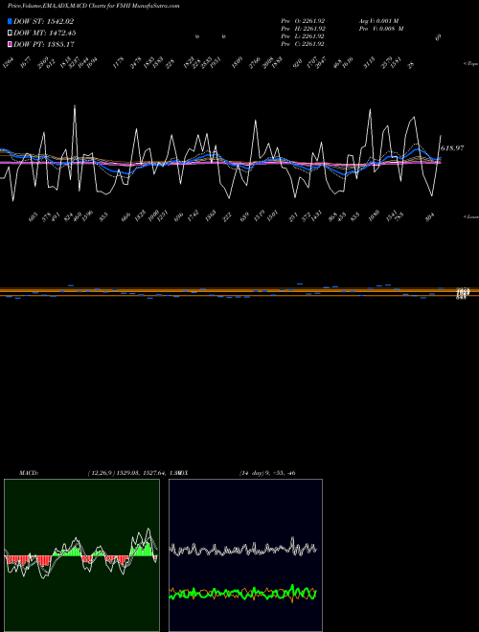479x632 pixels.
Task: Click the 'Pre V: 0.008 M' volume text
Action: pos(381,29)
